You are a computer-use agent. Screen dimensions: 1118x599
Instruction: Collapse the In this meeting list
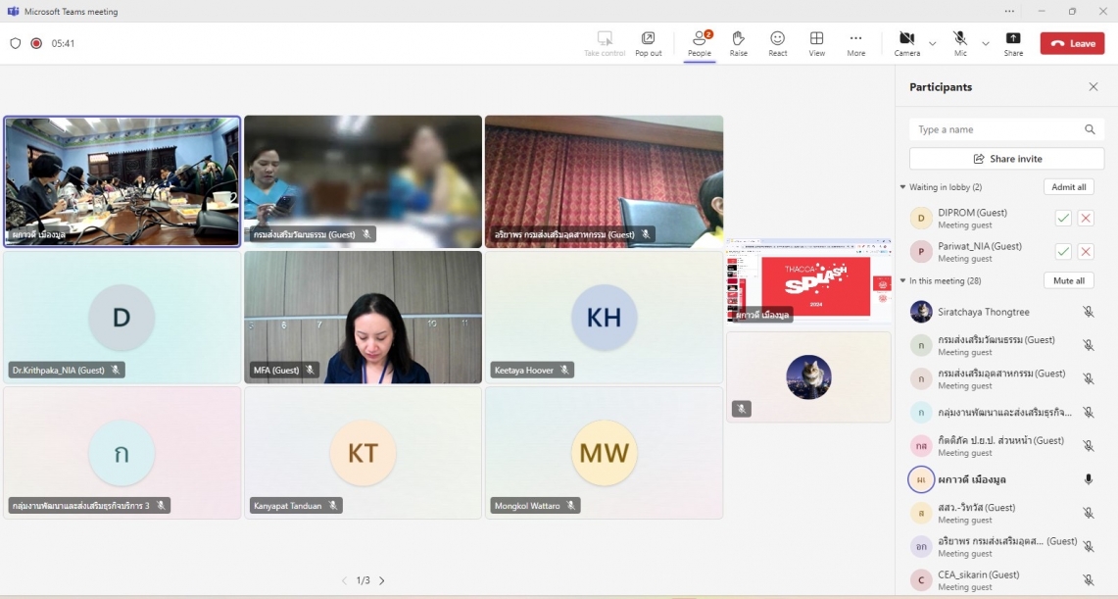[x=902, y=280]
